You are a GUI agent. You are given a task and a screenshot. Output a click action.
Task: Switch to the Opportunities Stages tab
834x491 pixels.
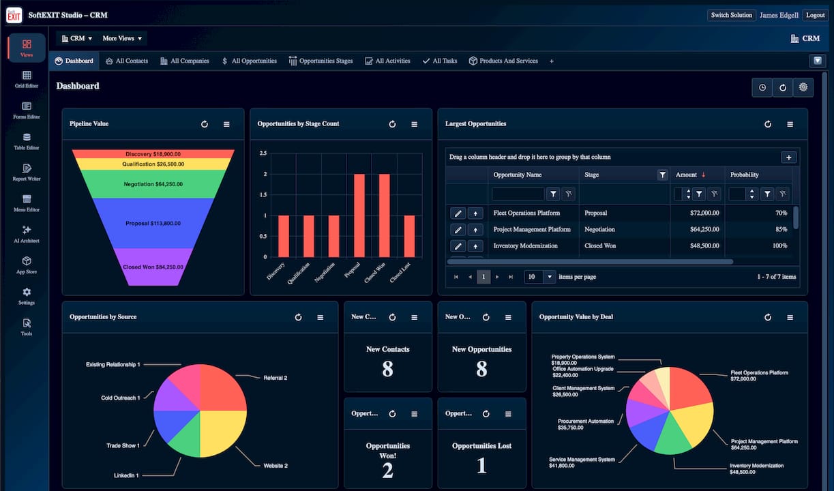tap(321, 61)
